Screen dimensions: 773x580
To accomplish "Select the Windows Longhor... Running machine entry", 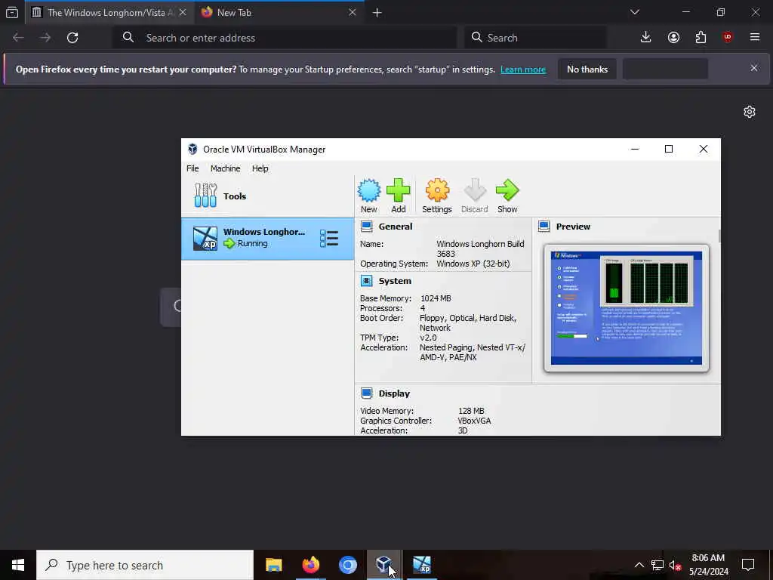I will tap(267, 239).
